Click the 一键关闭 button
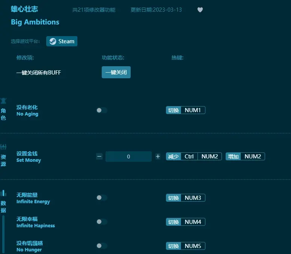 (116, 72)
